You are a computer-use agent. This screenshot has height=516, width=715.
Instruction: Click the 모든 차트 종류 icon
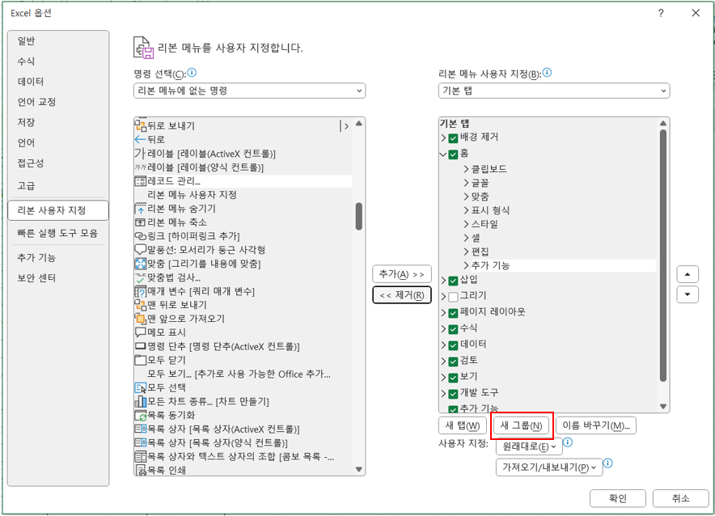pyautogui.click(x=141, y=402)
